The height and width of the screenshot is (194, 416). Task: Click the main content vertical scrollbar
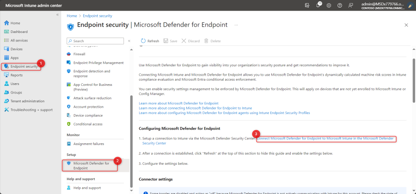point(414,81)
